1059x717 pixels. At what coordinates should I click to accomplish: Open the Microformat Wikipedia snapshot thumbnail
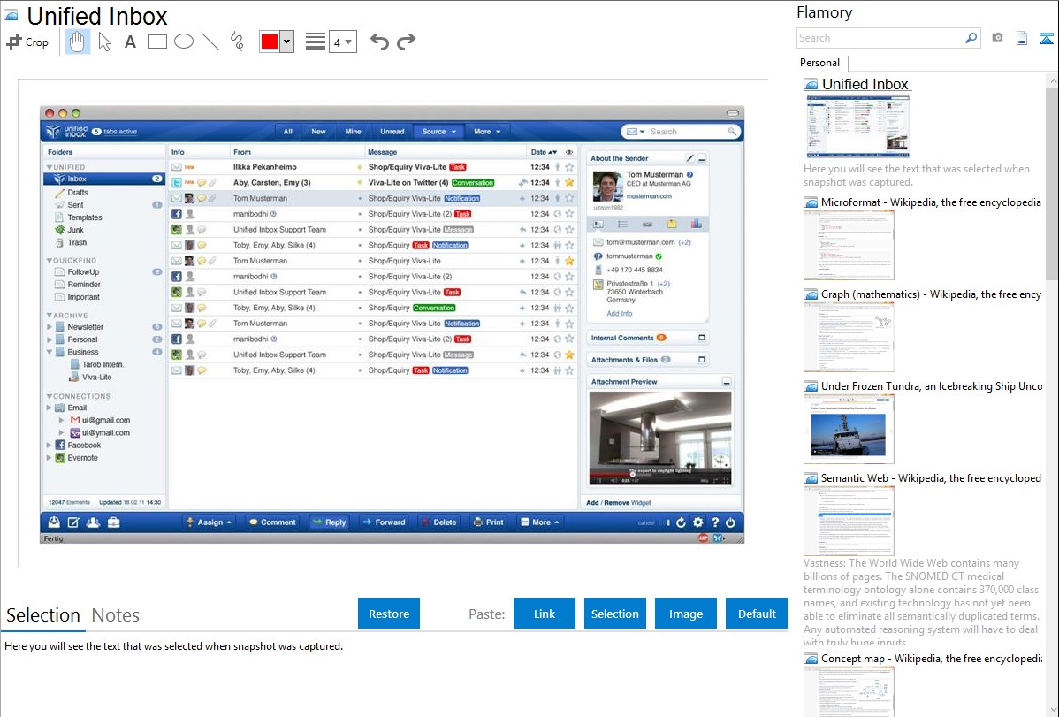point(849,245)
